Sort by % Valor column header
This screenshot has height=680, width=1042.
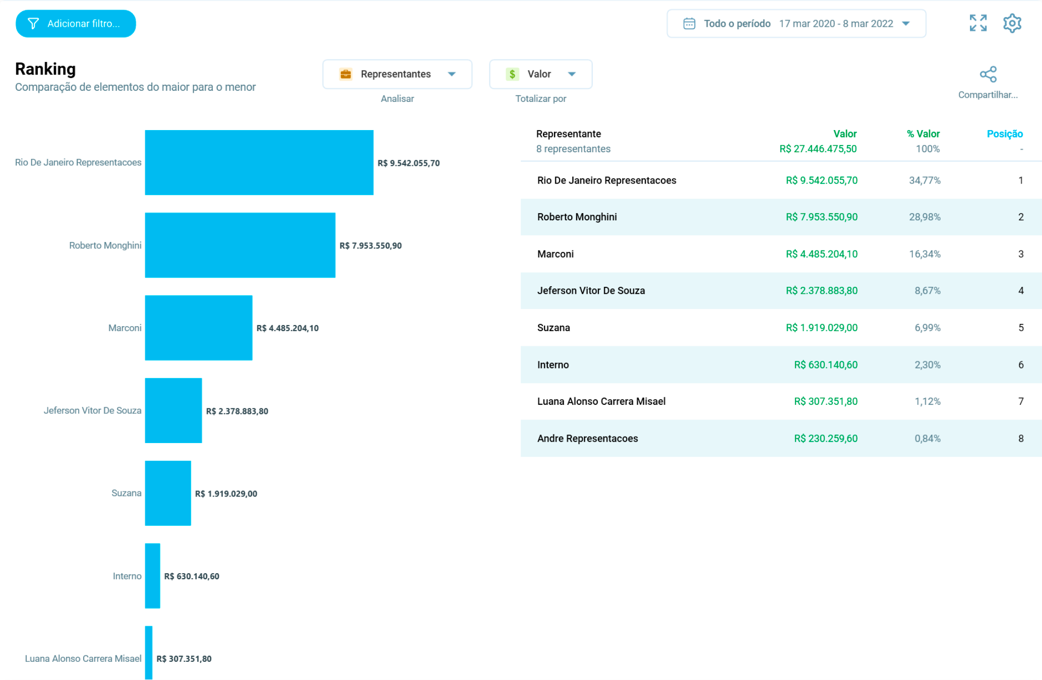923,134
